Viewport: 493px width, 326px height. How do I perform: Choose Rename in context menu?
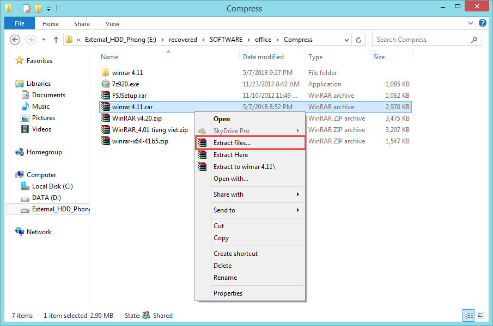pyautogui.click(x=250, y=278)
